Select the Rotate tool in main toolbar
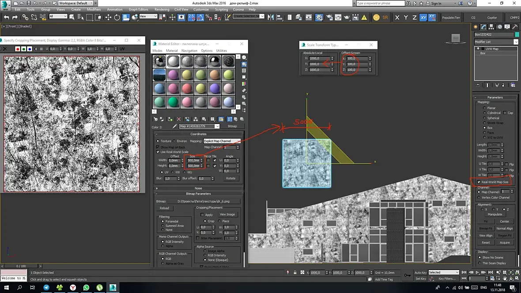The width and height of the screenshot is (521, 293). coord(117,17)
